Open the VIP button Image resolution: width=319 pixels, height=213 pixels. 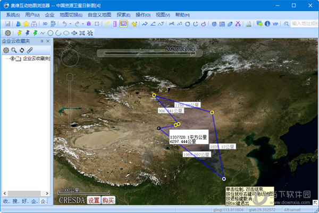tap(275, 24)
